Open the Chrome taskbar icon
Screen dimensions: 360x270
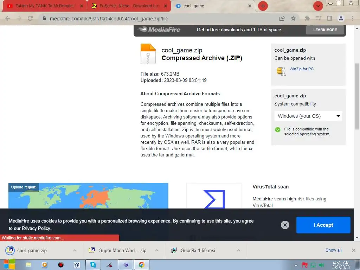141,265
